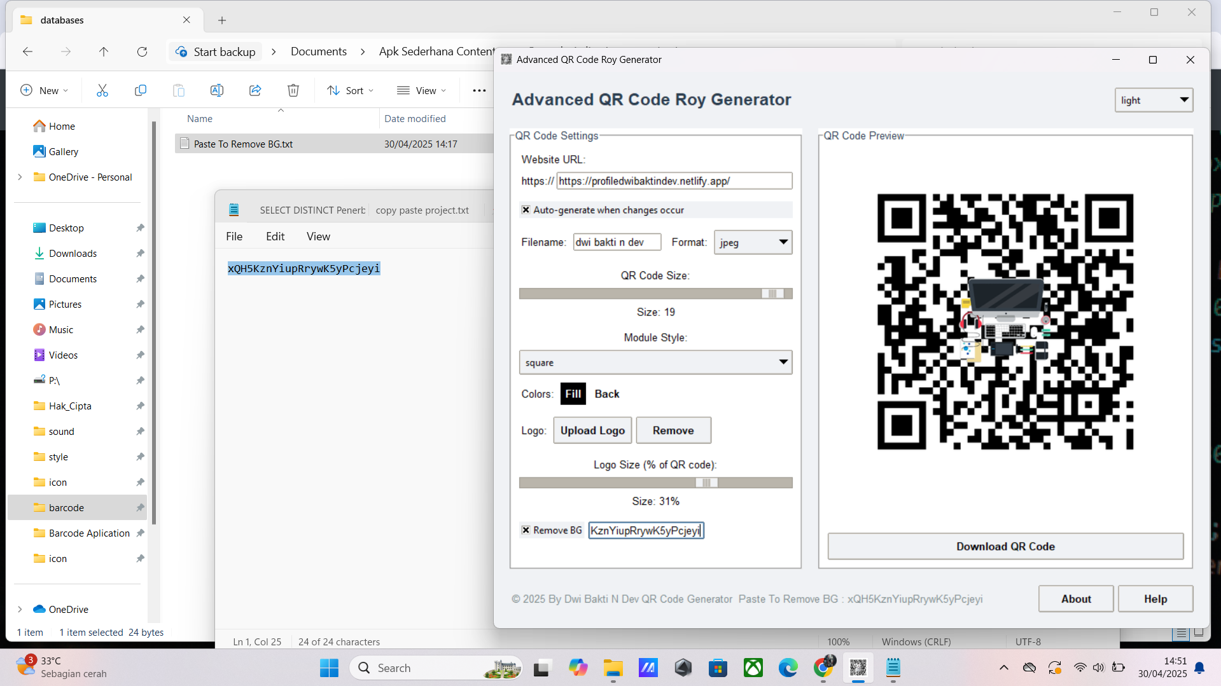Image resolution: width=1221 pixels, height=686 pixels.
Task: Switch to copy paste project.txt tab in Notepad
Action: click(422, 210)
